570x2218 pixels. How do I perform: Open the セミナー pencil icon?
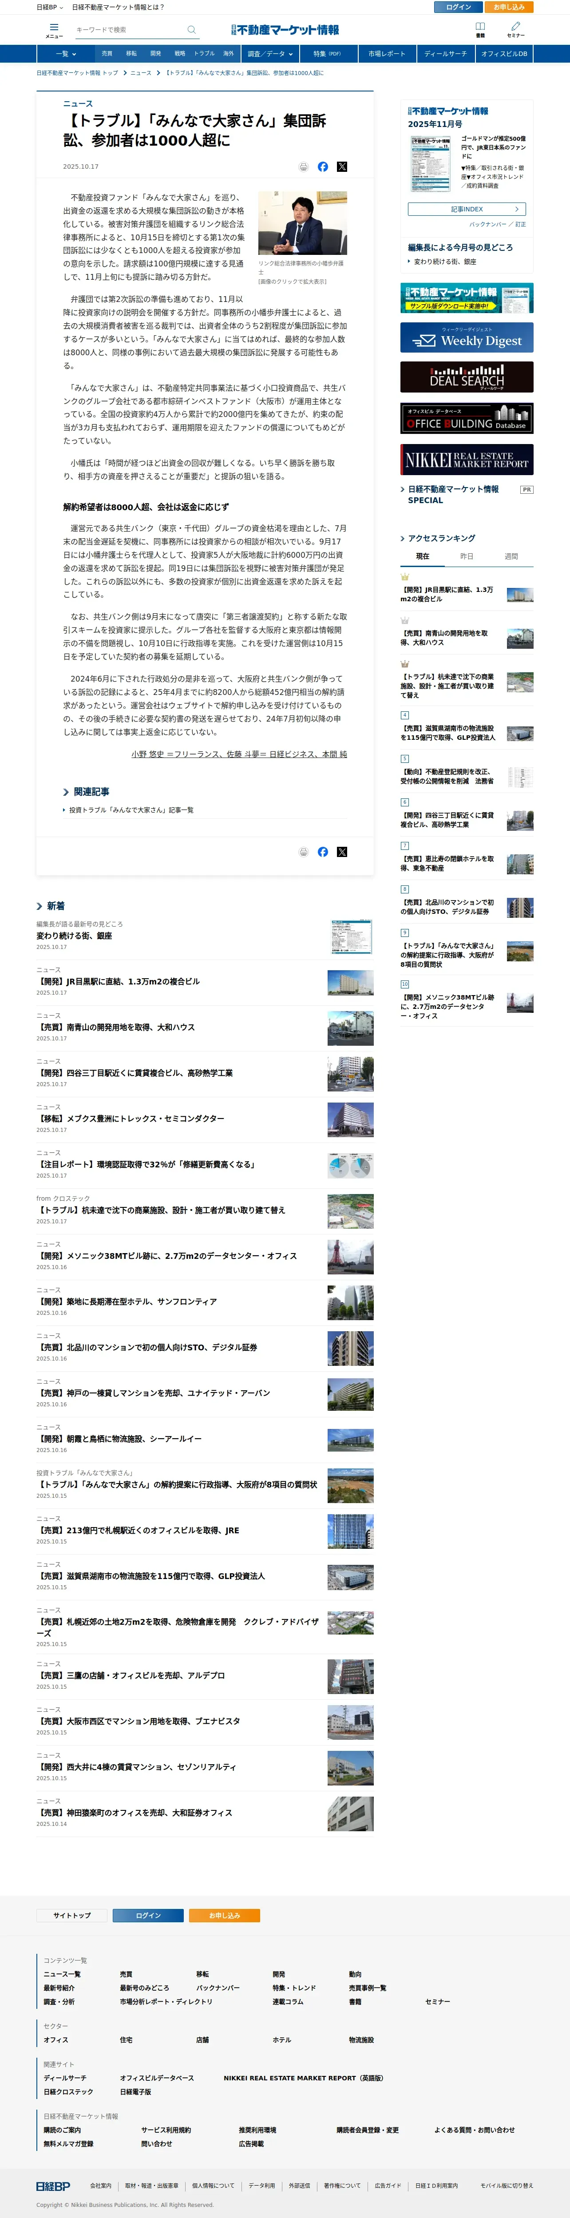[516, 30]
